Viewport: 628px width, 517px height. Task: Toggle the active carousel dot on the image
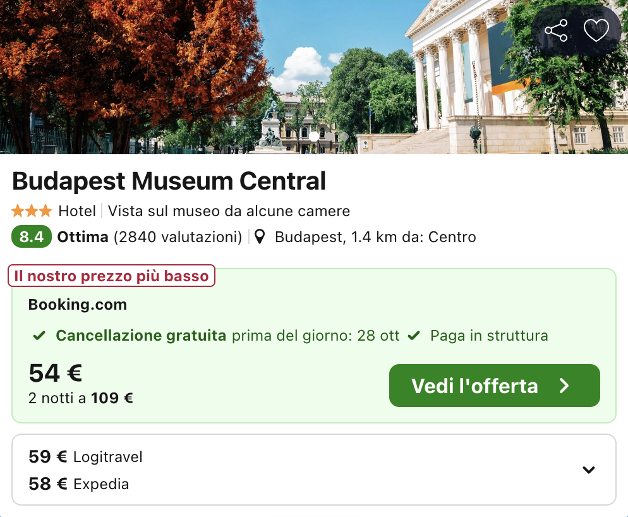click(314, 137)
